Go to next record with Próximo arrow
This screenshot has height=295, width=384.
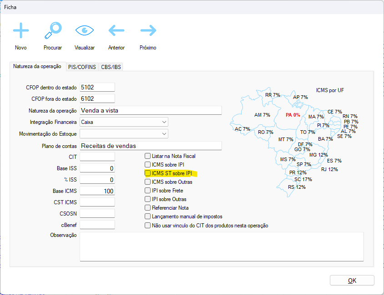point(148,31)
